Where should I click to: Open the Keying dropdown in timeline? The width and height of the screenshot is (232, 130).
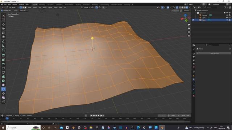18,116
